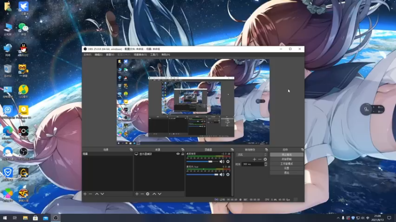Pop out the Scene Transitions dock panel
The image size is (396, 222).
click(x=266, y=150)
